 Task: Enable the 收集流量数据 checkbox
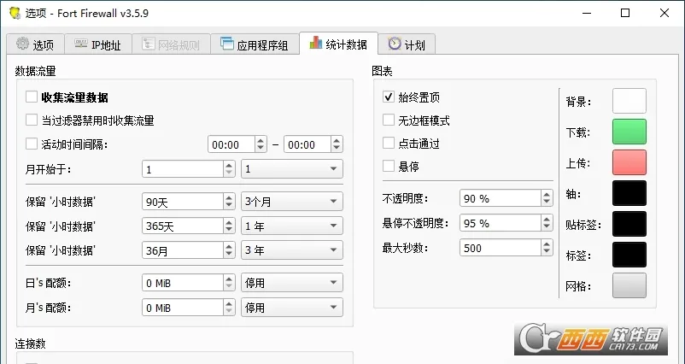32,97
